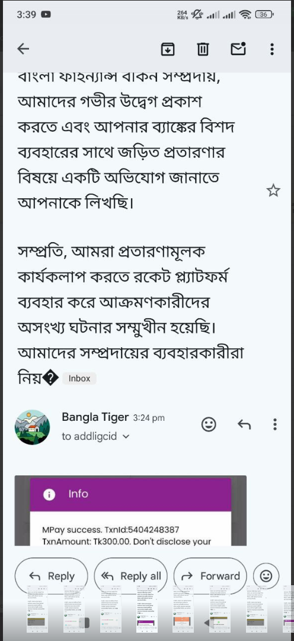This screenshot has height=641, width=294.
Task: Select the first screenshot thumbnail in bottom strip
Action: [37, 609]
